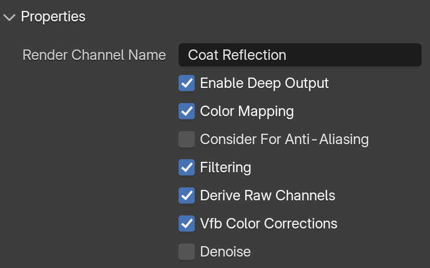Click the Render Channel Name label

94,55
